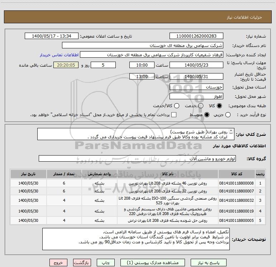276x267 pixels.
Task: Open مشاهده مدارک پیوستی (1) button
Action: (x=153, y=263)
